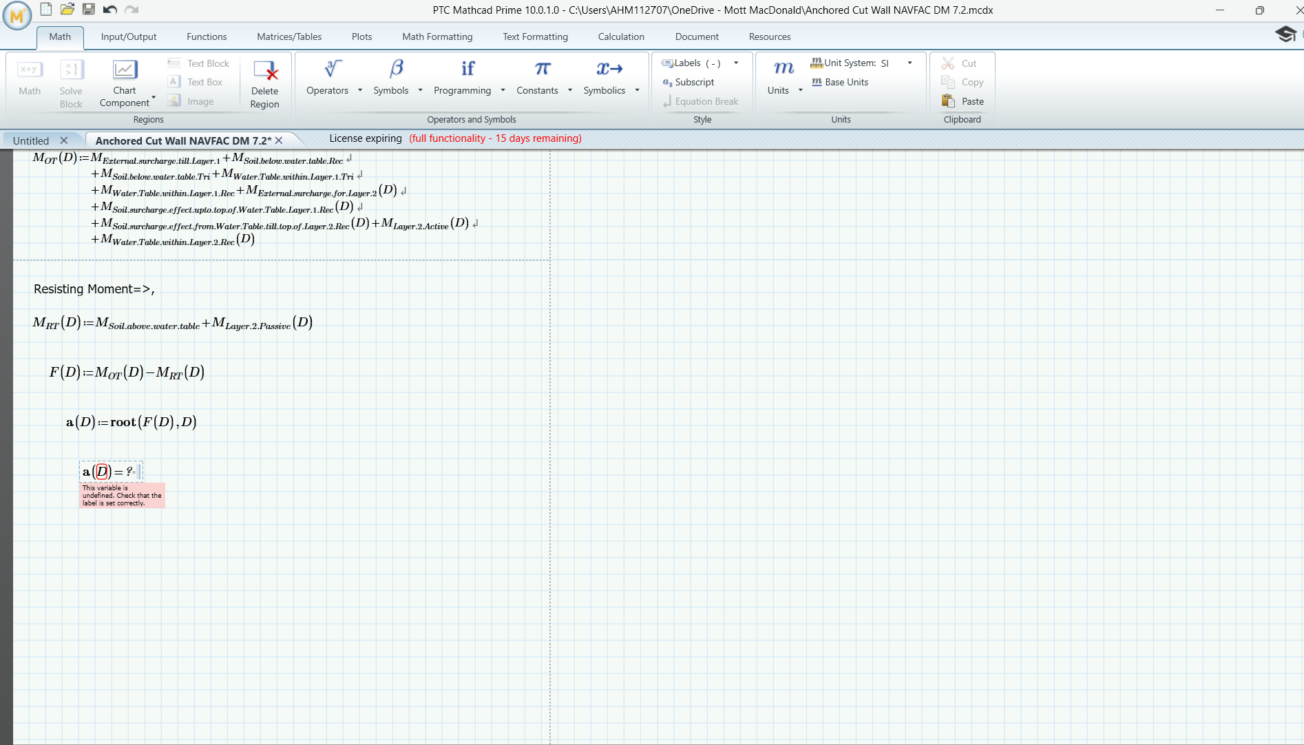This screenshot has height=745, width=1304.
Task: Insert a new Math region
Action: (x=29, y=79)
